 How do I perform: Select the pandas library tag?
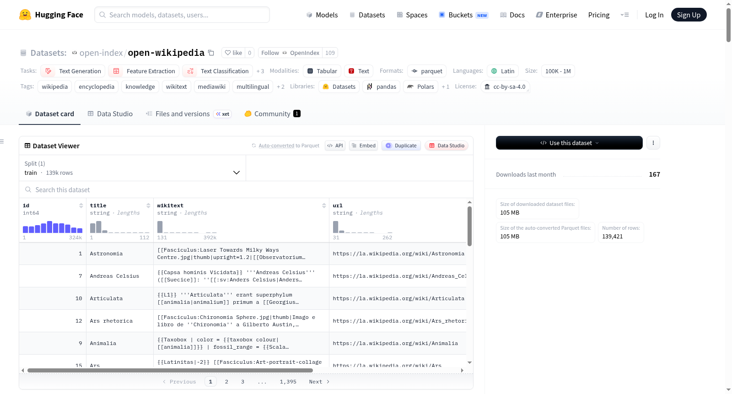382,86
